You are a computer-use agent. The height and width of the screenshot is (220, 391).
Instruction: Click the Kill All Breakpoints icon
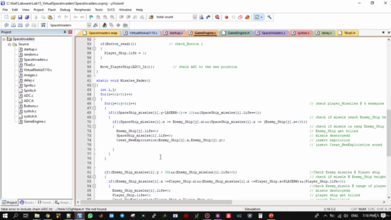(x=247, y=17)
